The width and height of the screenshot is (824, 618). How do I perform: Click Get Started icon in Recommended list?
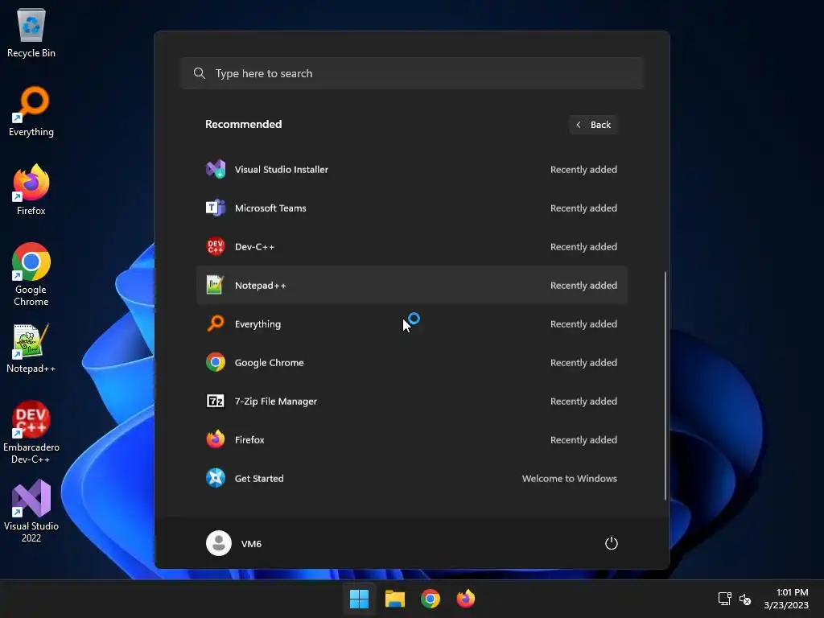pos(216,478)
